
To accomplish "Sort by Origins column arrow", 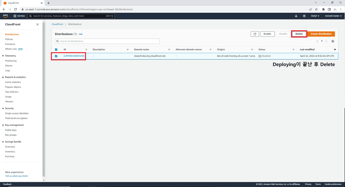I will 252,50.
